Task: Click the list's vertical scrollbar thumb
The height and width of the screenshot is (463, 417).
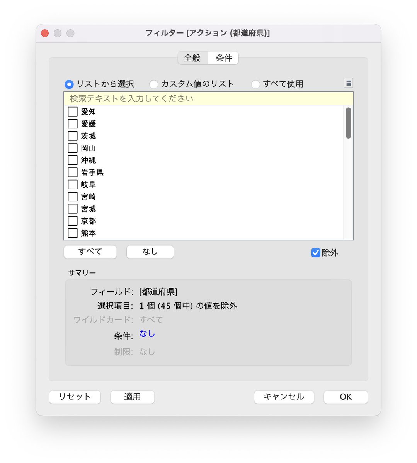Action: pyautogui.click(x=348, y=123)
